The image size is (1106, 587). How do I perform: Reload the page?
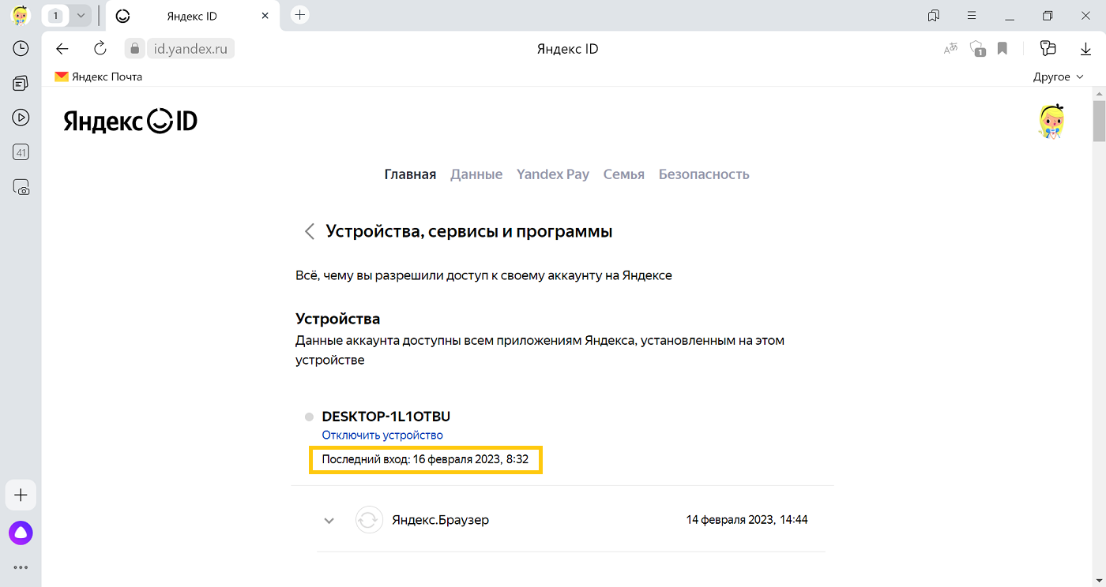point(100,49)
